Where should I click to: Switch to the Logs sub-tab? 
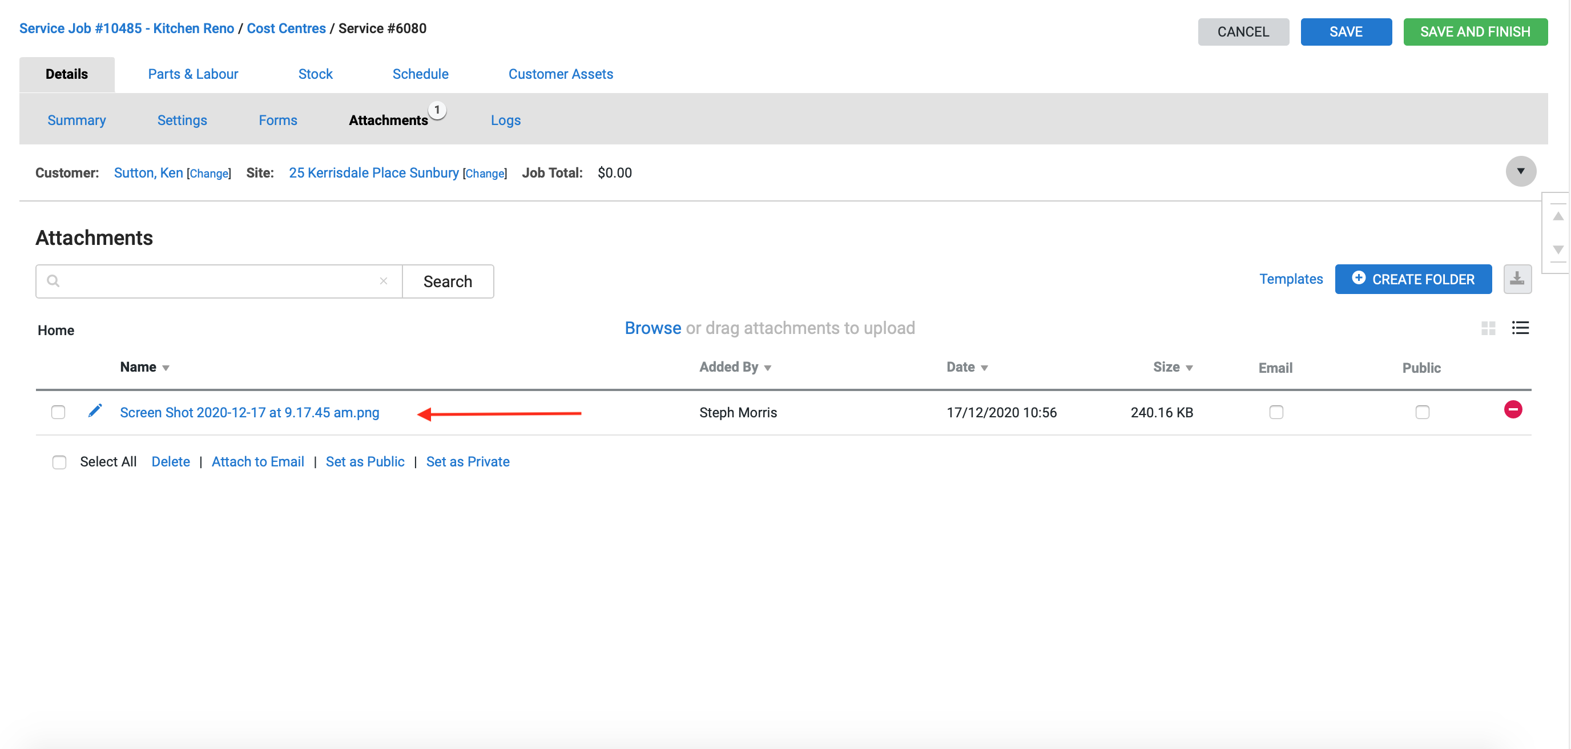(505, 120)
